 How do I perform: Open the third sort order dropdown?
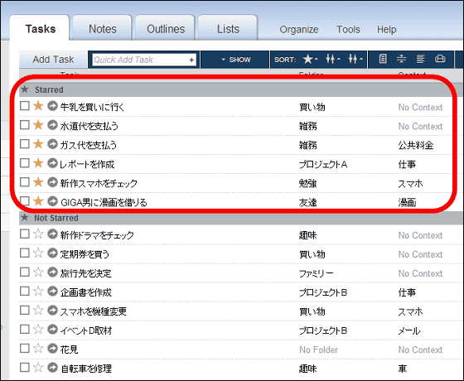pos(355,59)
